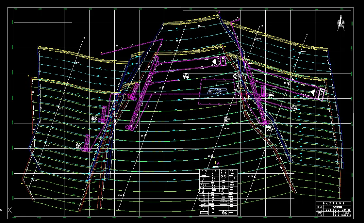Click survey line label 10
Screen dimensions: 364x223
pos(84,38)
